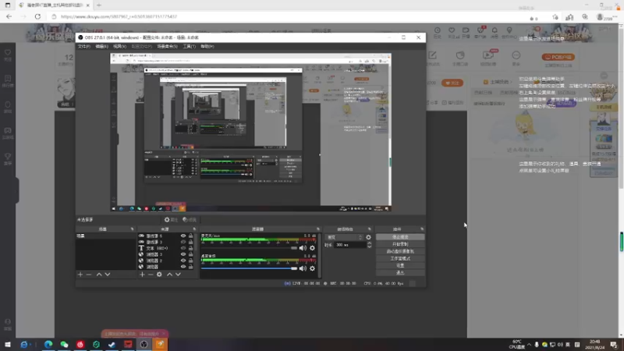Open the OBS File (文件) menu
624x351 pixels.
(84, 47)
